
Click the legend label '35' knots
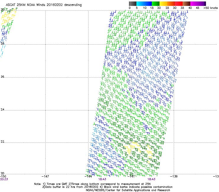click(x=182, y=8)
